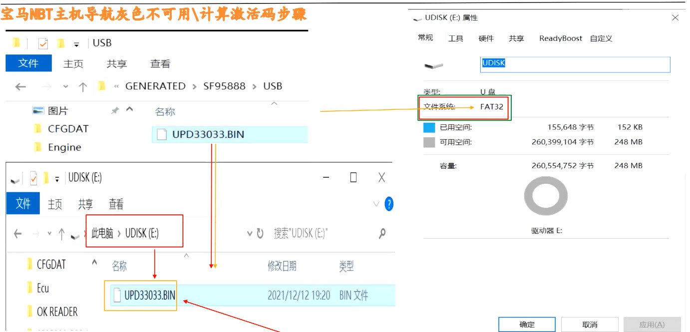Open the 文件 menu in the USB window
This screenshot has width=690, height=332.
click(28, 63)
